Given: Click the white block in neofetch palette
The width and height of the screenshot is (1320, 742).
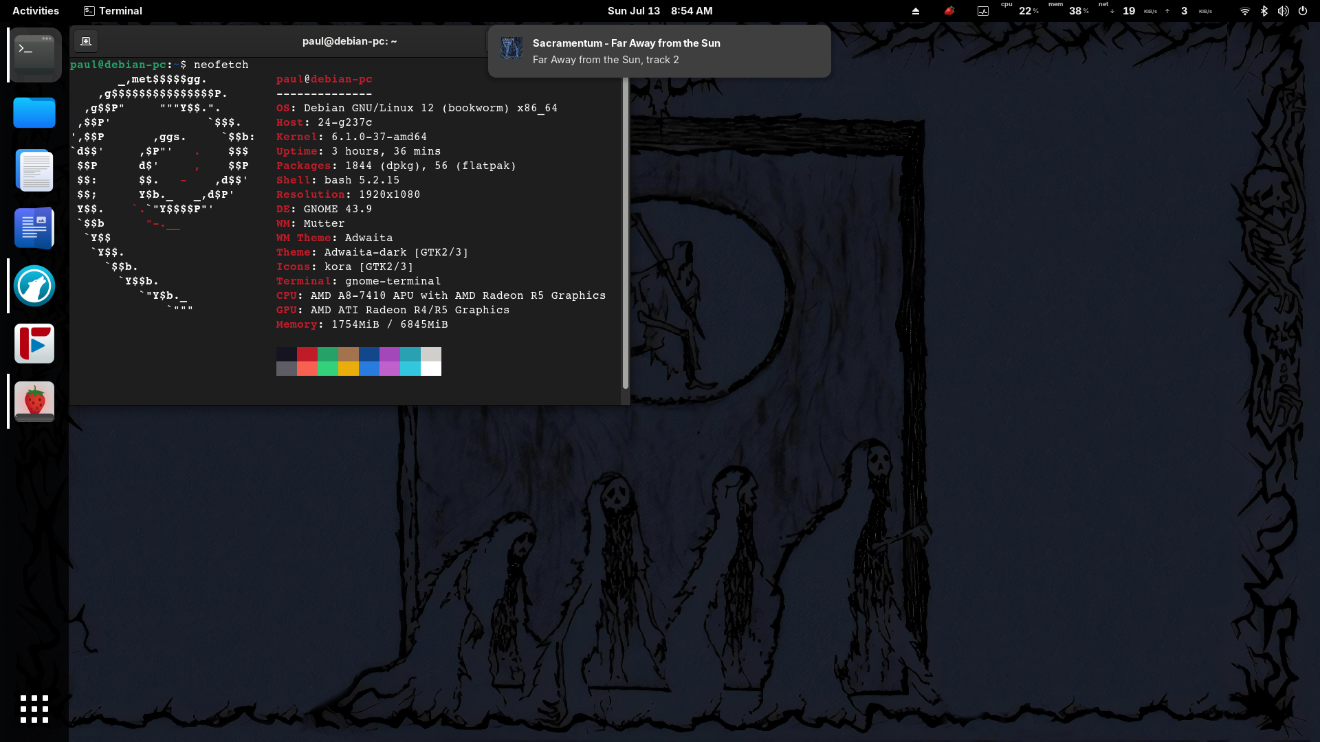Looking at the screenshot, I should click(431, 368).
